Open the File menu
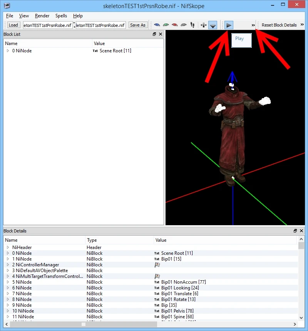This screenshot has height=331, width=308. (x=10, y=16)
